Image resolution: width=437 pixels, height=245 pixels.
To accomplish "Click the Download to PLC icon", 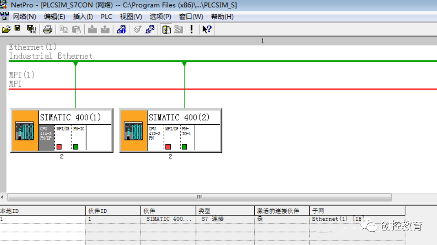I will tap(92, 29).
